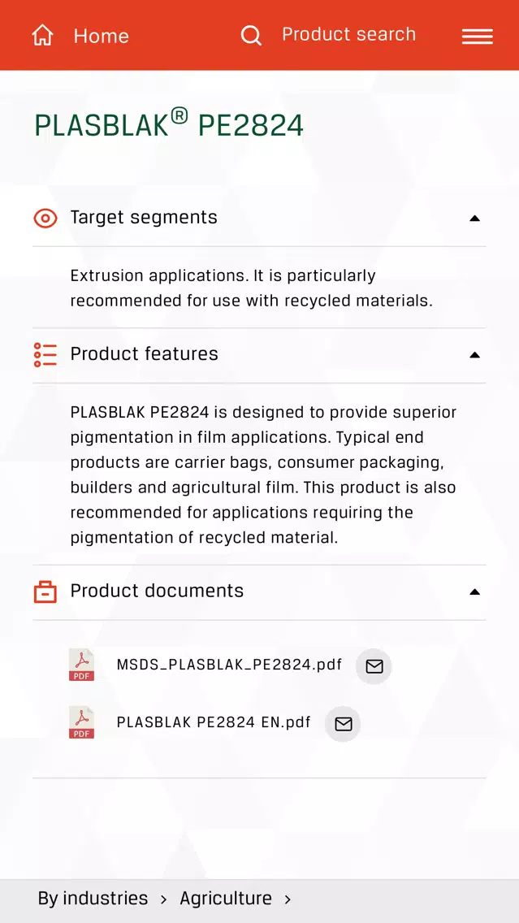Tap the Product documents archive icon

pyautogui.click(x=45, y=591)
